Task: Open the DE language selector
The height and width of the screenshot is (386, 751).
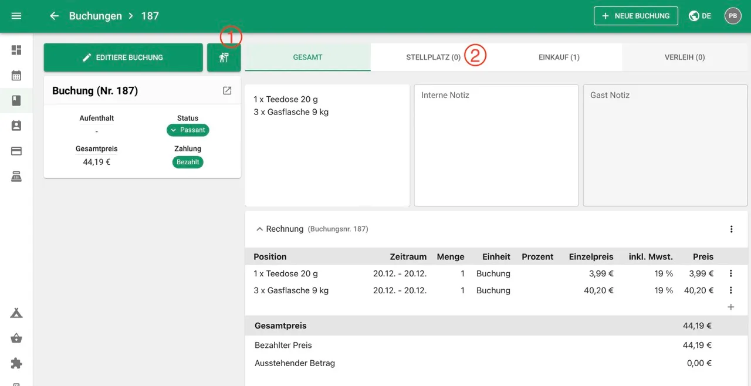Action: (699, 16)
